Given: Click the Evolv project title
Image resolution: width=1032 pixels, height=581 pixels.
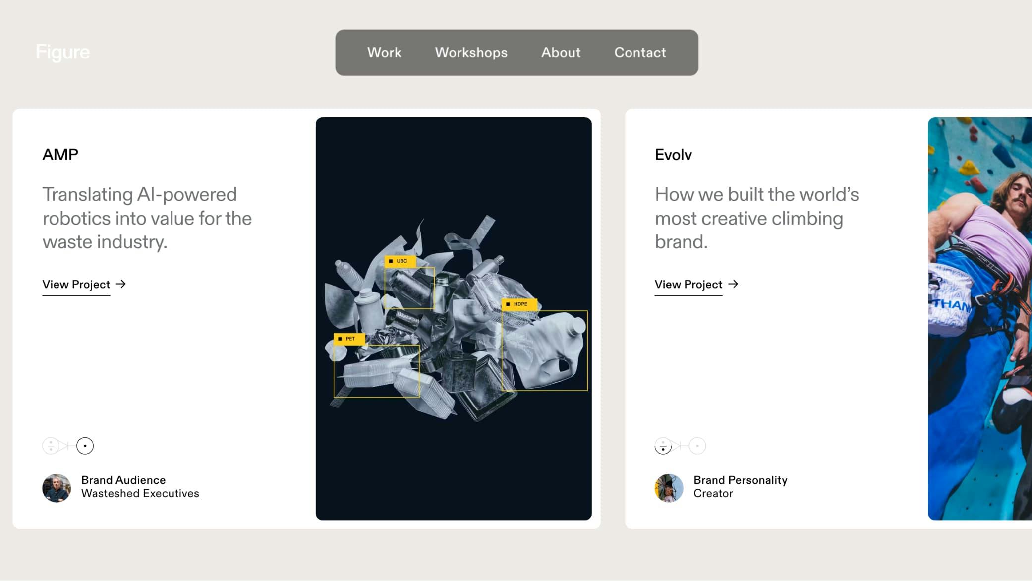Looking at the screenshot, I should [x=673, y=155].
